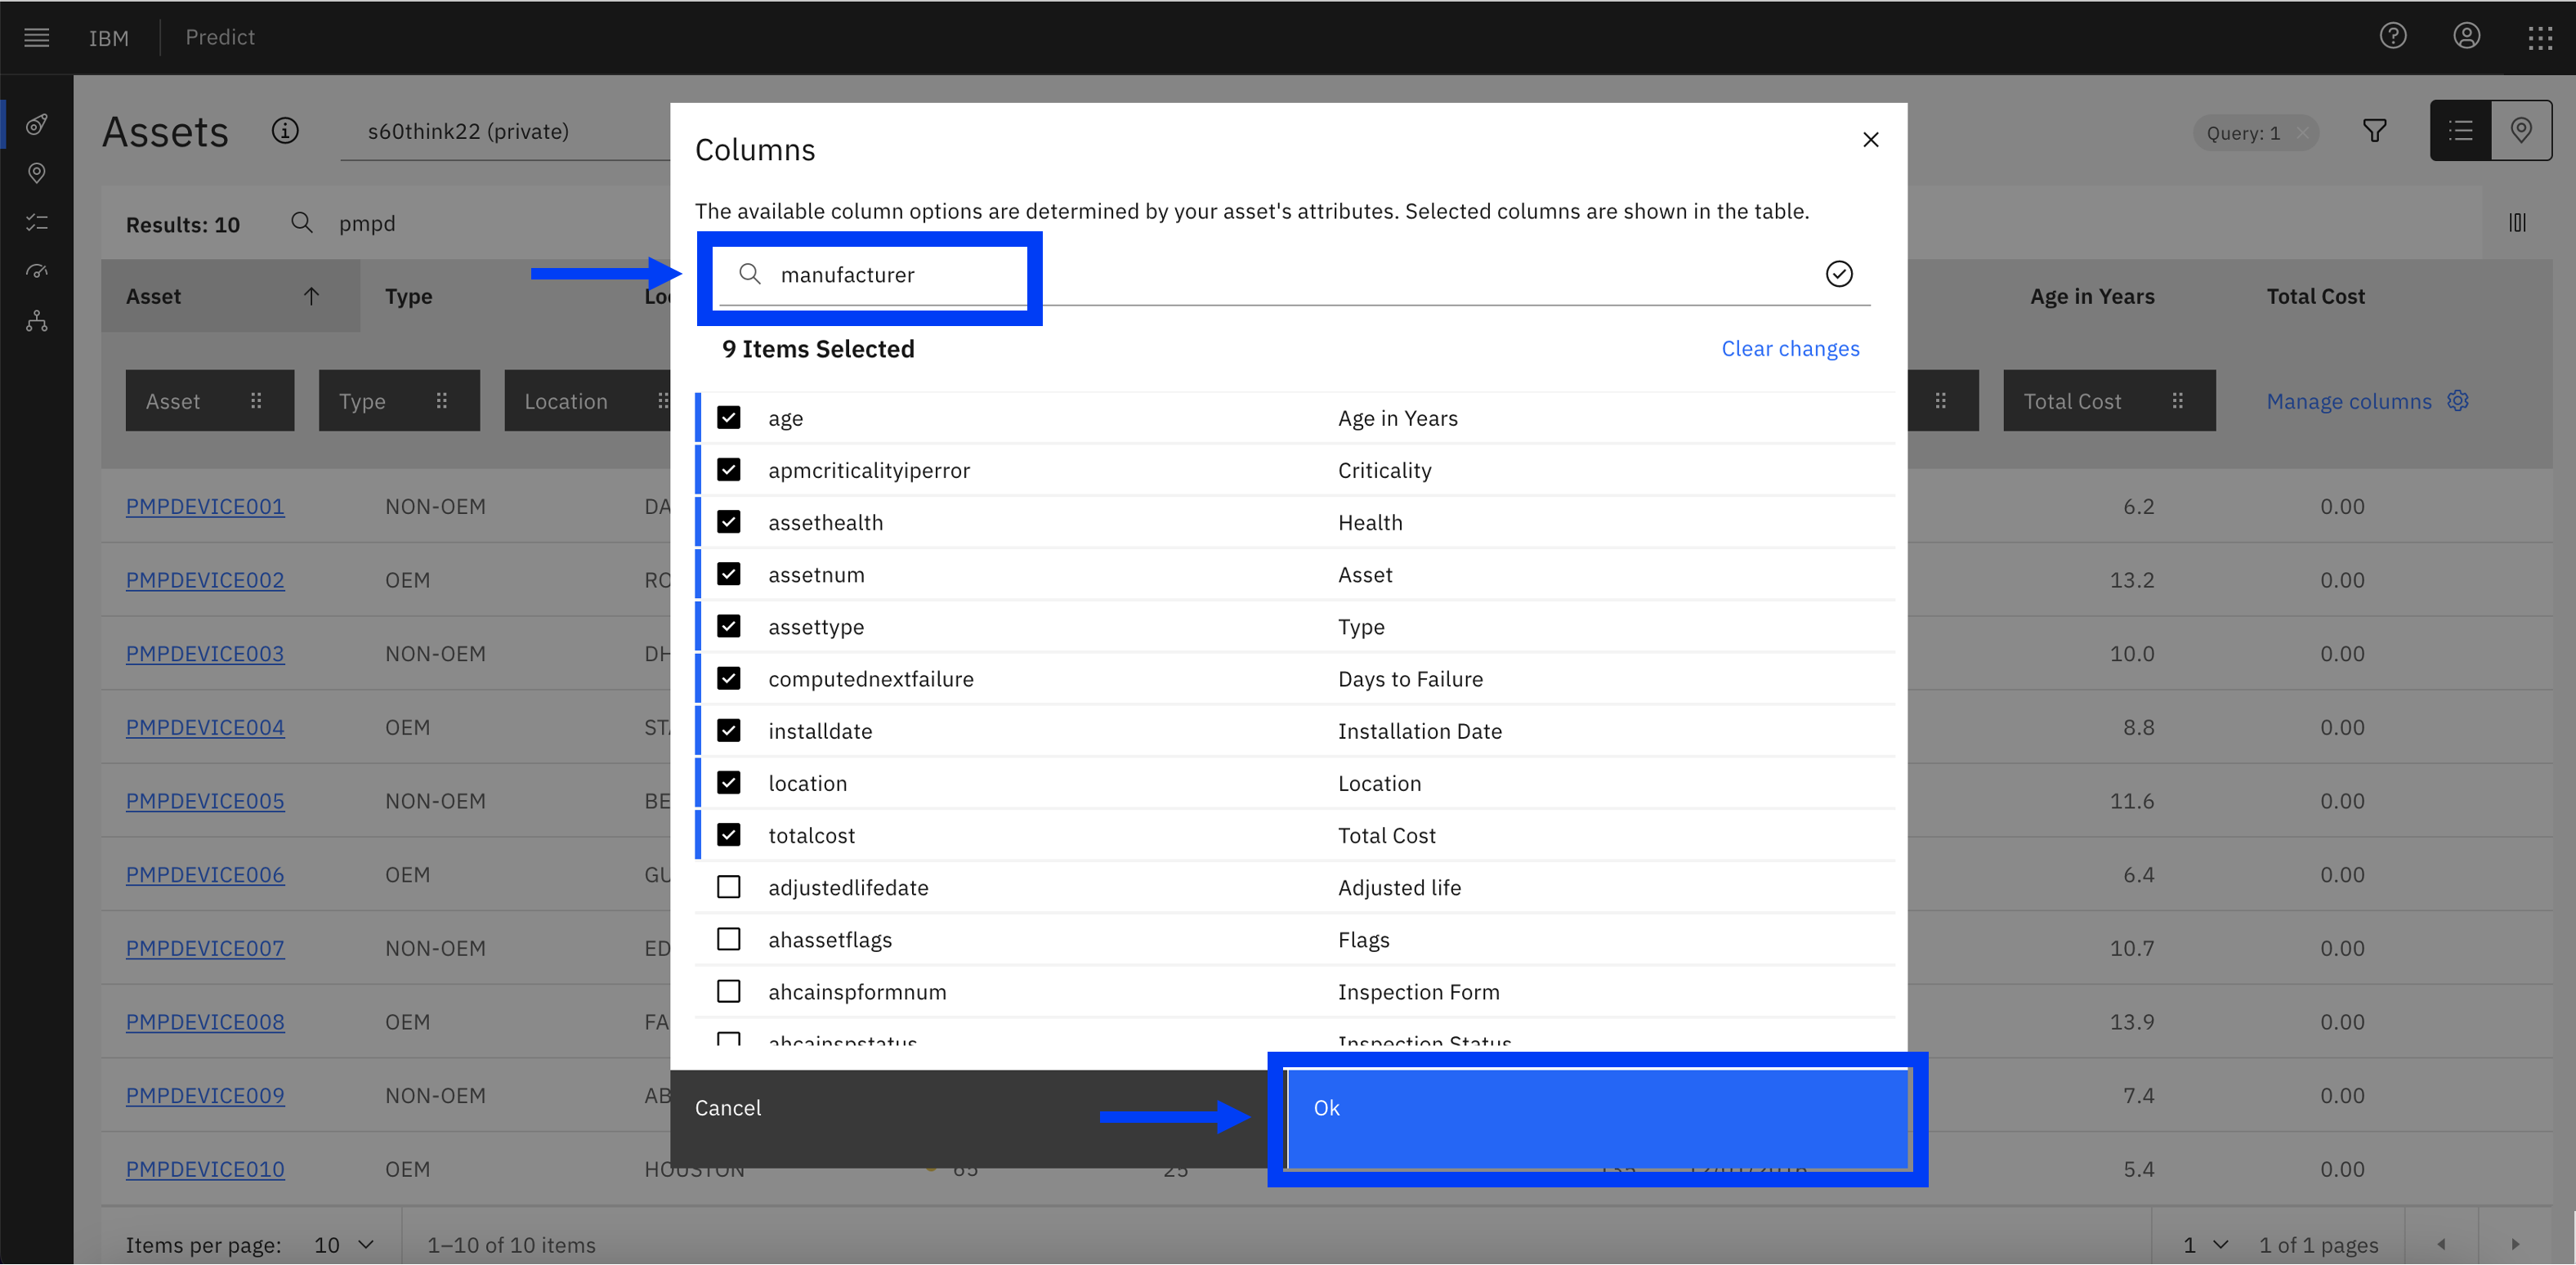
Task: Open Items per page dropdown
Action: 343,1244
